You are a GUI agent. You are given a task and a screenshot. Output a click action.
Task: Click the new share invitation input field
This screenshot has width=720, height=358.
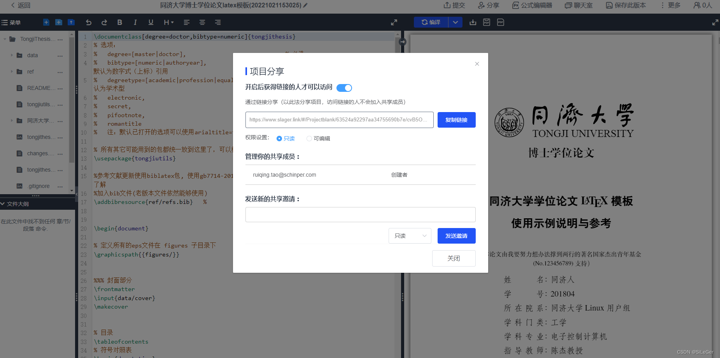361,215
